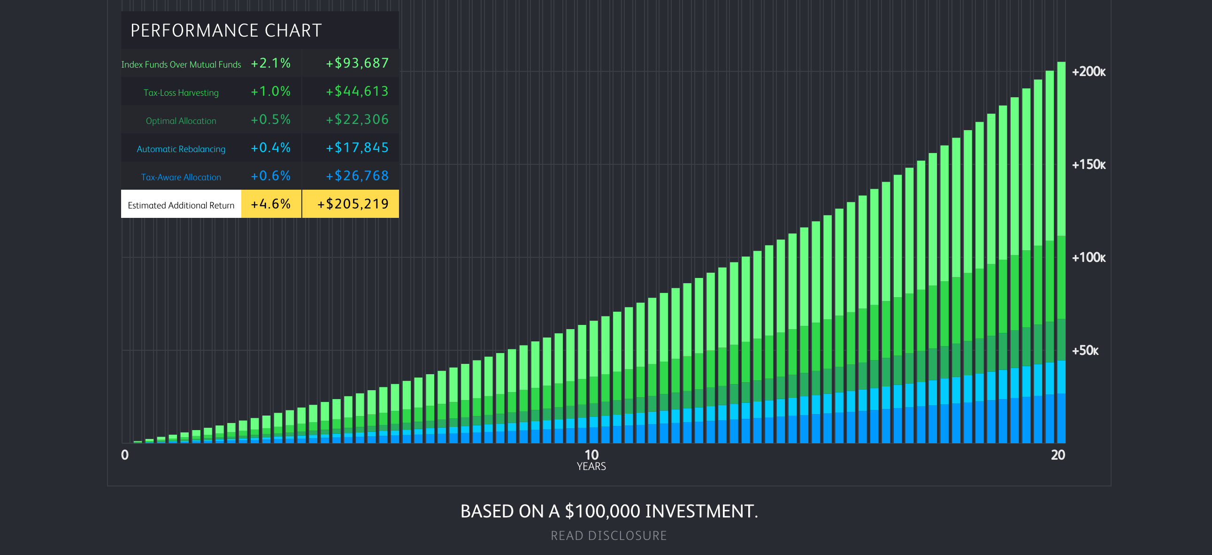Screen dimensions: 1212x555
Task: Select the Tax-Loss Harvesting row label
Action: pos(181,92)
